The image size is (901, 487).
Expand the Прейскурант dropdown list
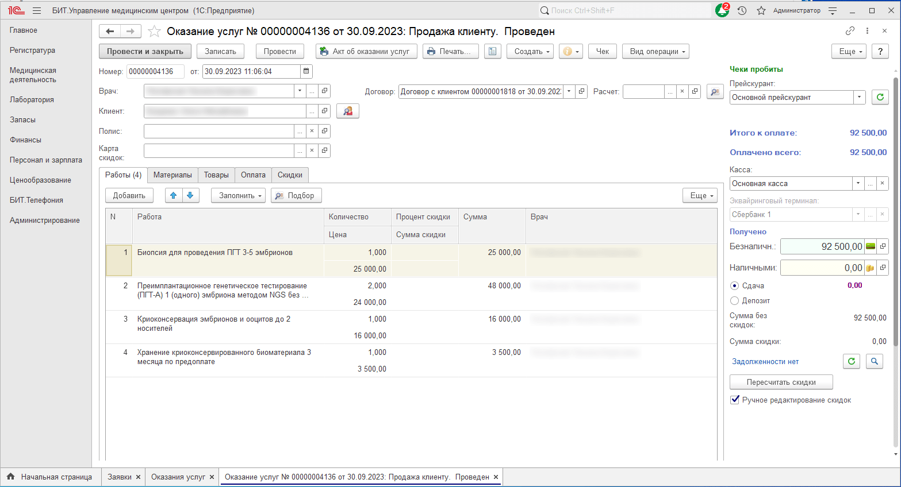coord(859,97)
